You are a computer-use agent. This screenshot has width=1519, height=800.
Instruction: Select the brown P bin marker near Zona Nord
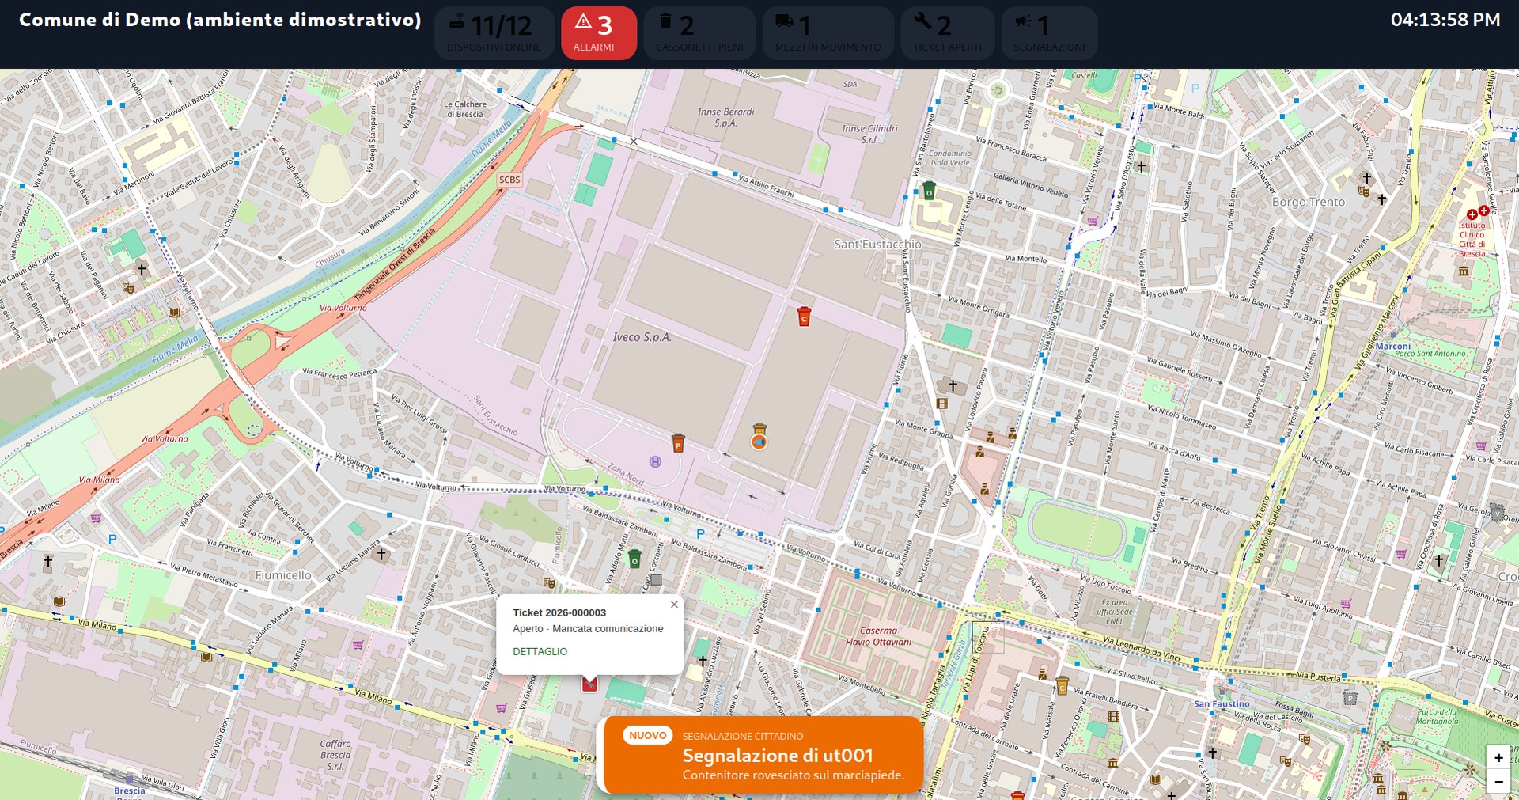click(x=678, y=442)
